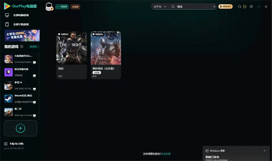Click the Twitch icon for 掉宝奖励兑换

click(8, 72)
